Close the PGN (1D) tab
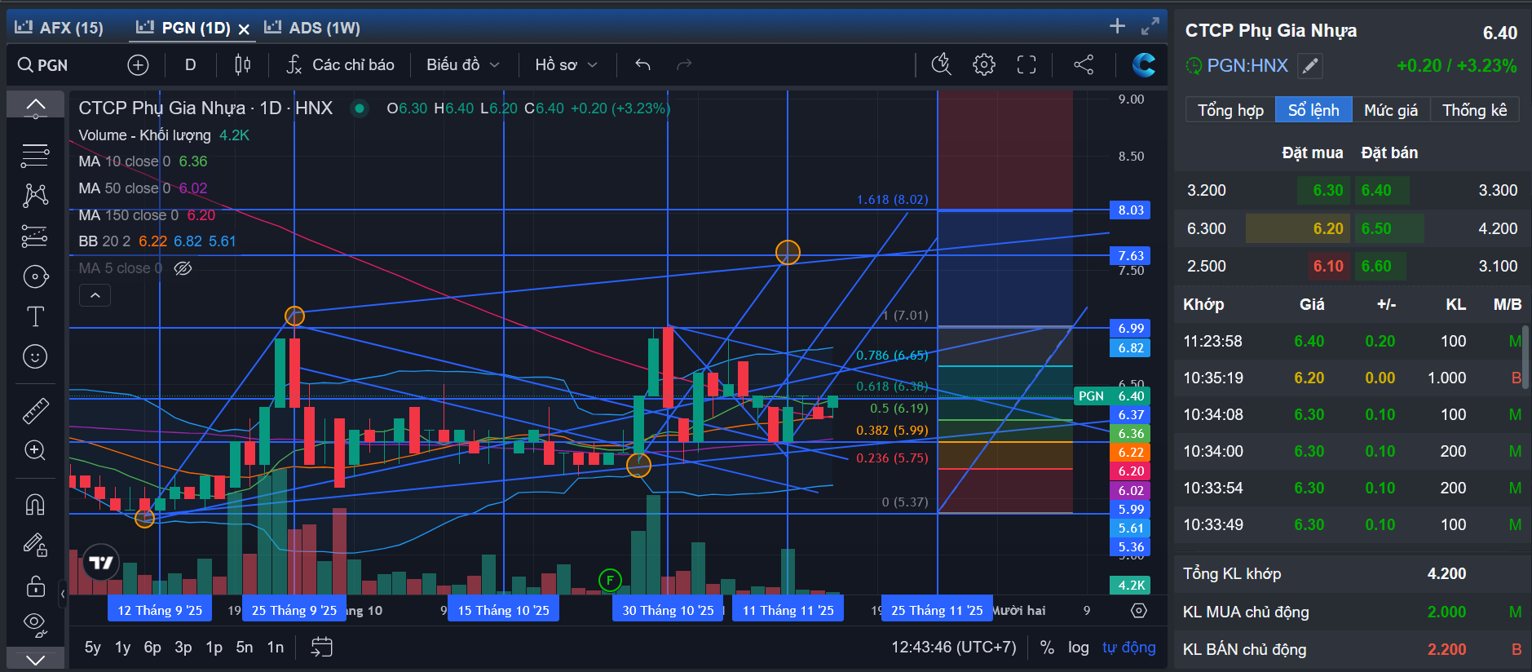Screen dimensions: 1532x672 (244, 29)
